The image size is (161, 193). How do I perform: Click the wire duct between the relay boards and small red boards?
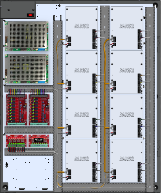[x=29, y=130]
